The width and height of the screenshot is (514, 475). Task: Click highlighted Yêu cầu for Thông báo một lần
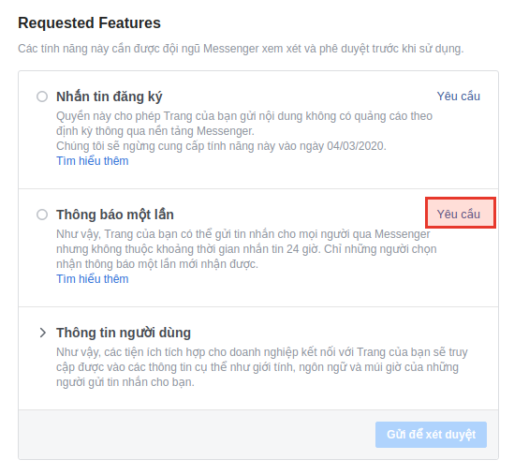(x=461, y=213)
